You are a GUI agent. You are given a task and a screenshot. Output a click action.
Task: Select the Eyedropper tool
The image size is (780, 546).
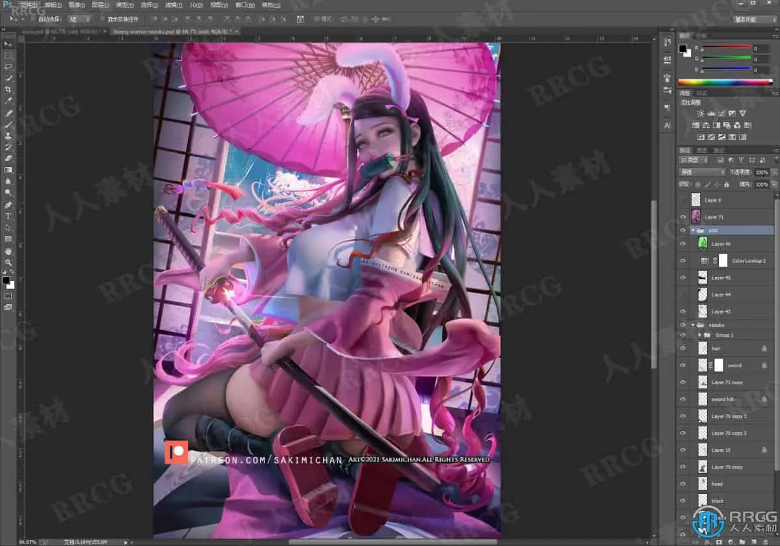pos(8,101)
